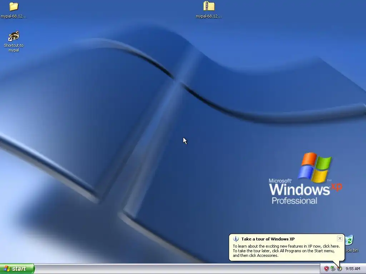Click the Windows XP tour tray icon

point(340,269)
